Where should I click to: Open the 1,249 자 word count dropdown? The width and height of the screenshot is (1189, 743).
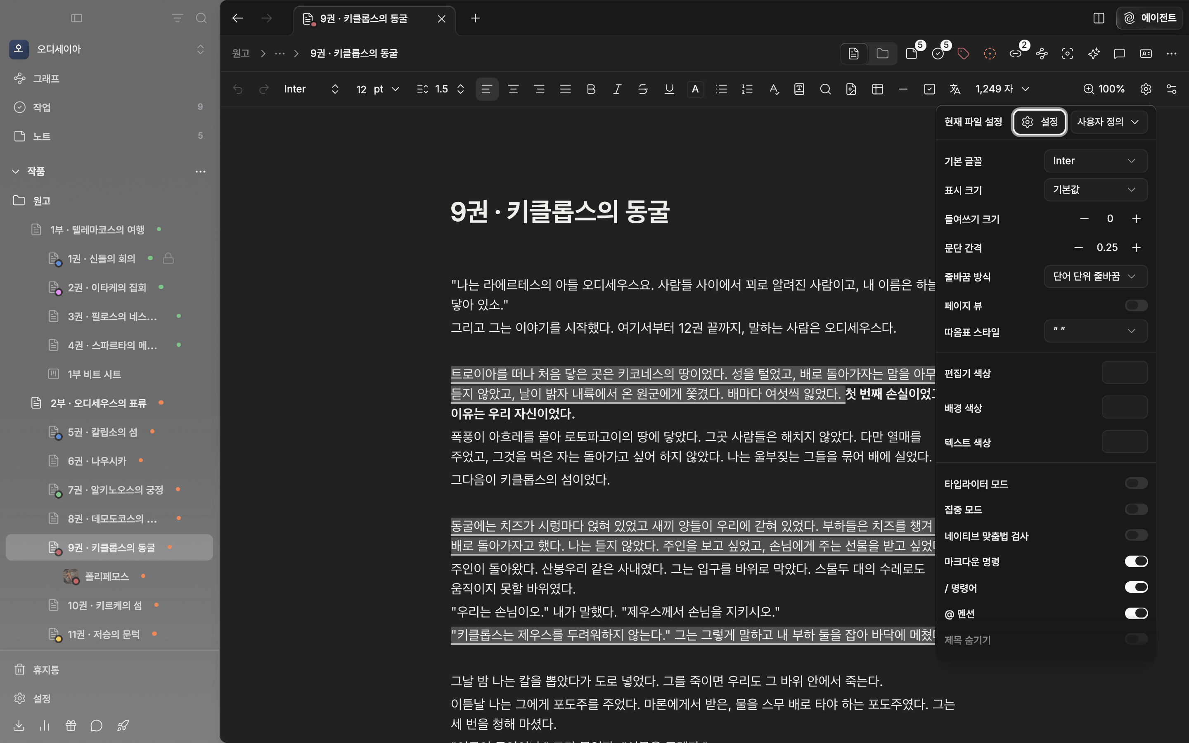pyautogui.click(x=1002, y=89)
